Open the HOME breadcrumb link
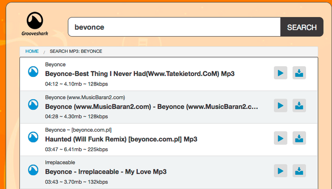This screenshot has height=189, width=332. click(32, 51)
